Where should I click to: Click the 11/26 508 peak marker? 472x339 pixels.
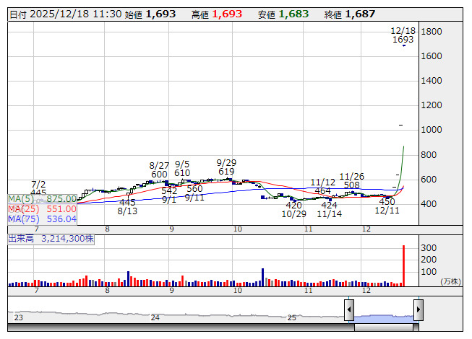coord(352,180)
